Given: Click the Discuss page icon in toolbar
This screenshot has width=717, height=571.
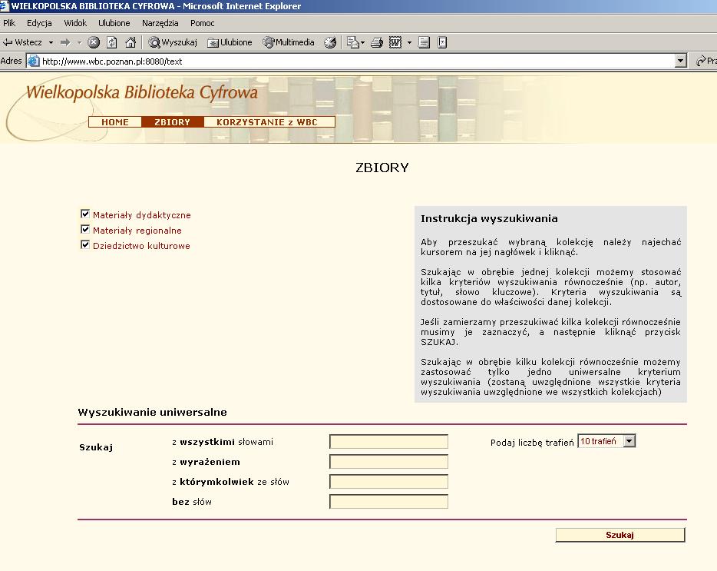Looking at the screenshot, I should click(x=424, y=42).
